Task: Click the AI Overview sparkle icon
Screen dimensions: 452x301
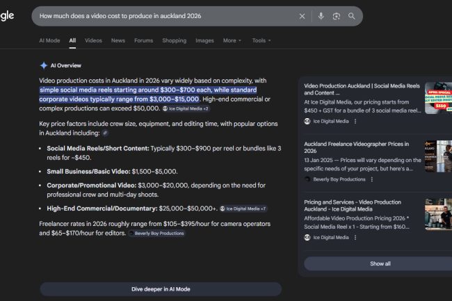Action: point(44,65)
